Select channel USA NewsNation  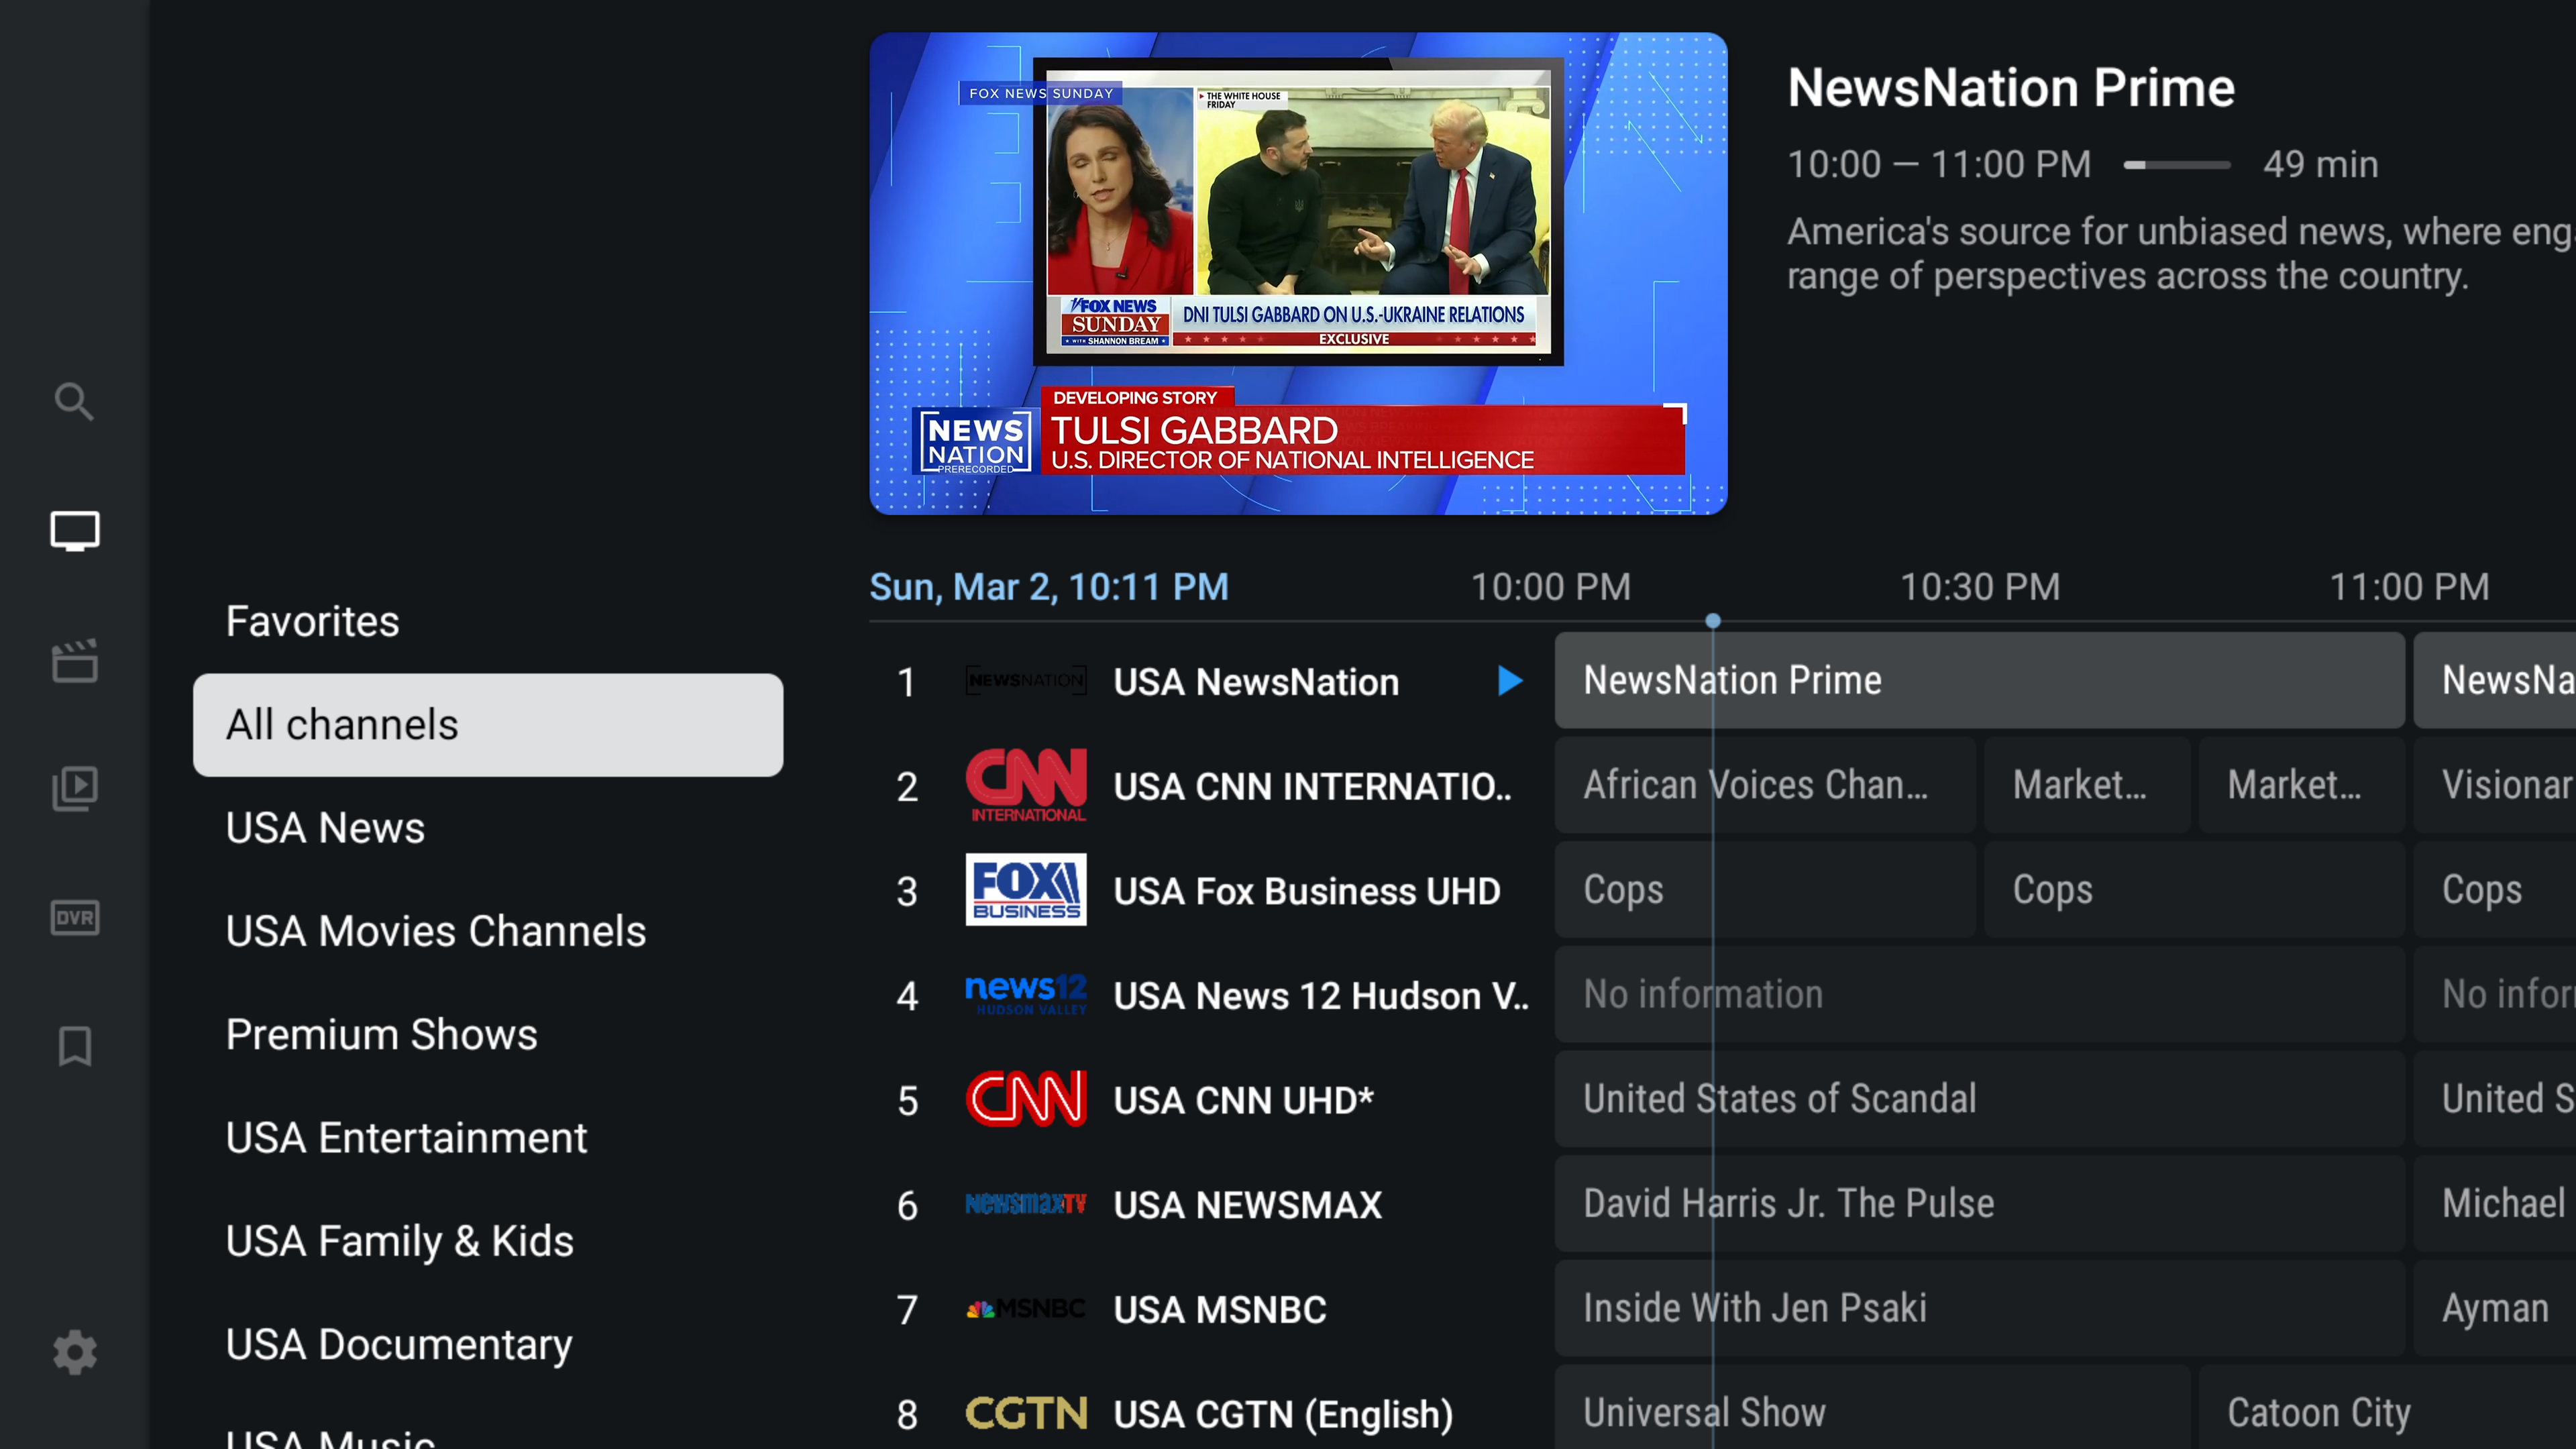pyautogui.click(x=1256, y=682)
